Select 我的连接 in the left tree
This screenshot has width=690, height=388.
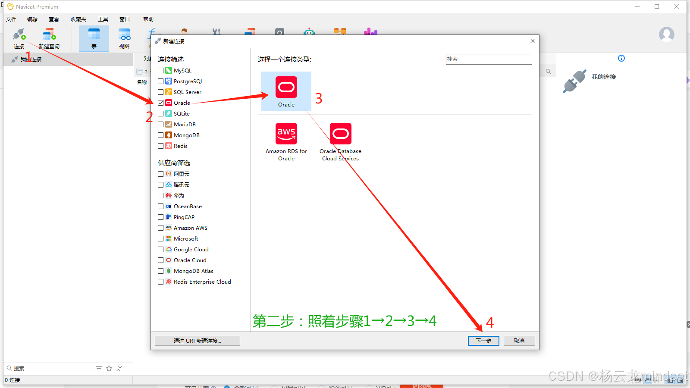[x=68, y=59]
